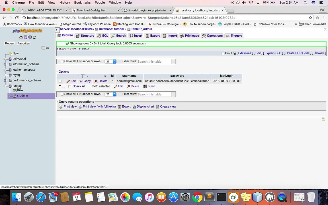Screen dimensions: 328x205
Task: Click the Create PHP Code link
Action: coord(298,53)
